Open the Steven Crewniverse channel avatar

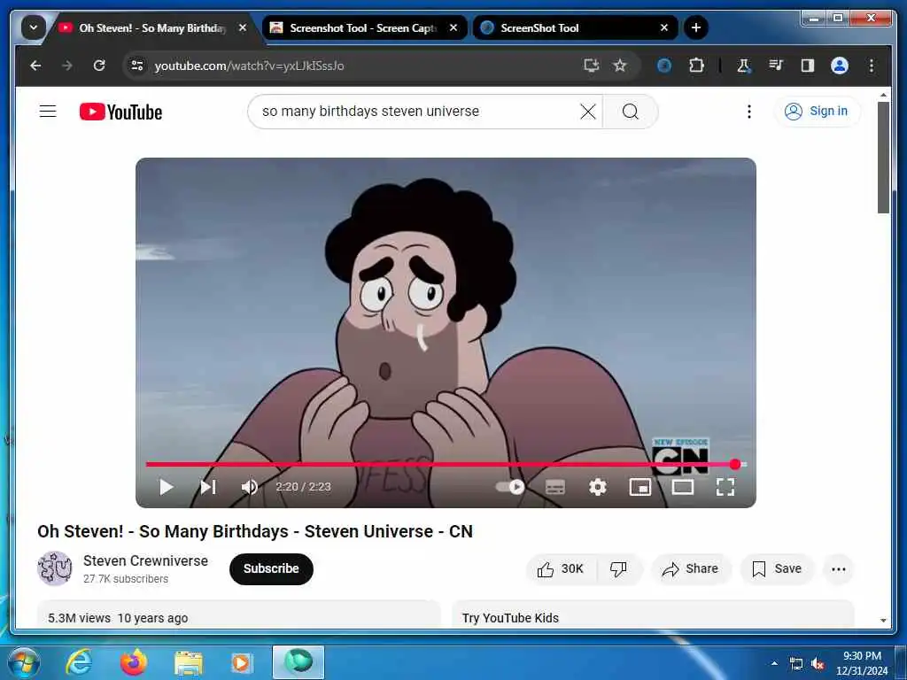click(55, 568)
